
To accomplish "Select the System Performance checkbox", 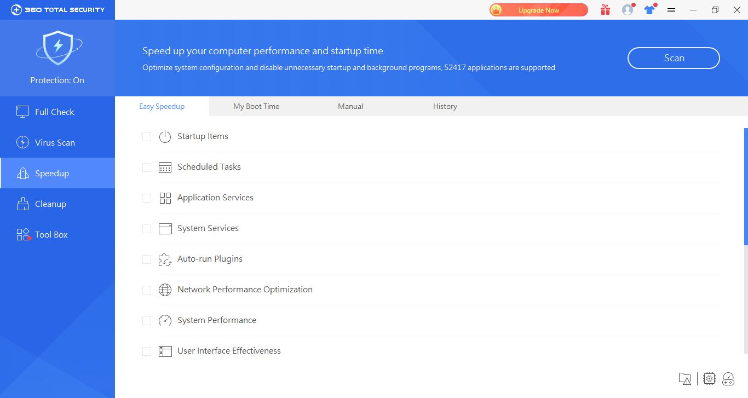I will (147, 321).
